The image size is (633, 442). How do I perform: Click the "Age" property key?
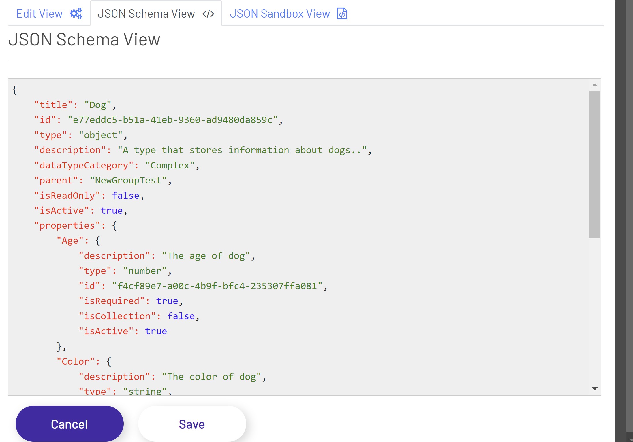click(x=70, y=241)
